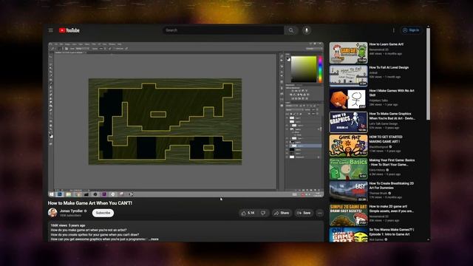This screenshot has height=266, width=473.
Task: Click the Sign in button
Action: pyautogui.click(x=411, y=30)
